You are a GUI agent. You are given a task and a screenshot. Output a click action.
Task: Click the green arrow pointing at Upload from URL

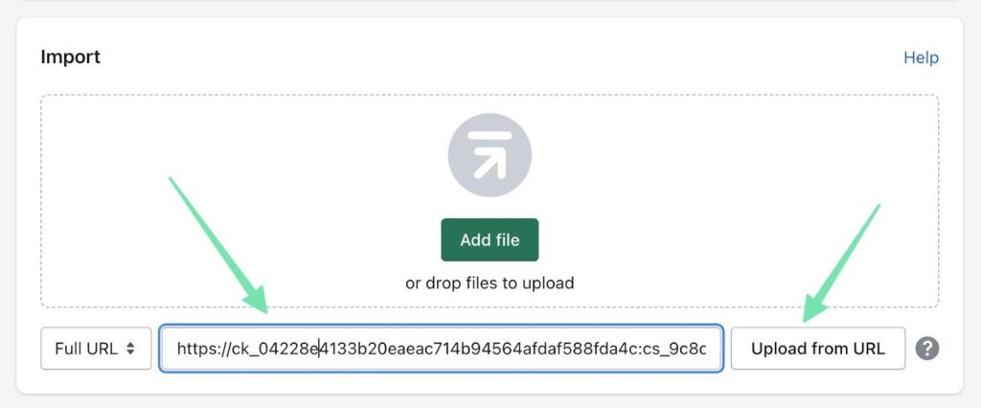[x=841, y=262]
